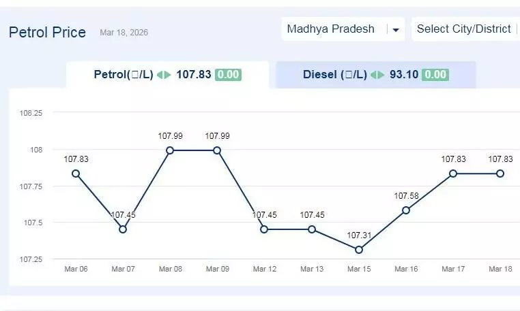Click the Mar 12 data point at 107.45

tap(264, 229)
